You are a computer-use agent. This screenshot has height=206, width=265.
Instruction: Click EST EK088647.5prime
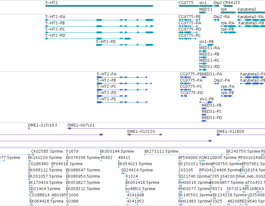click(67, 173)
